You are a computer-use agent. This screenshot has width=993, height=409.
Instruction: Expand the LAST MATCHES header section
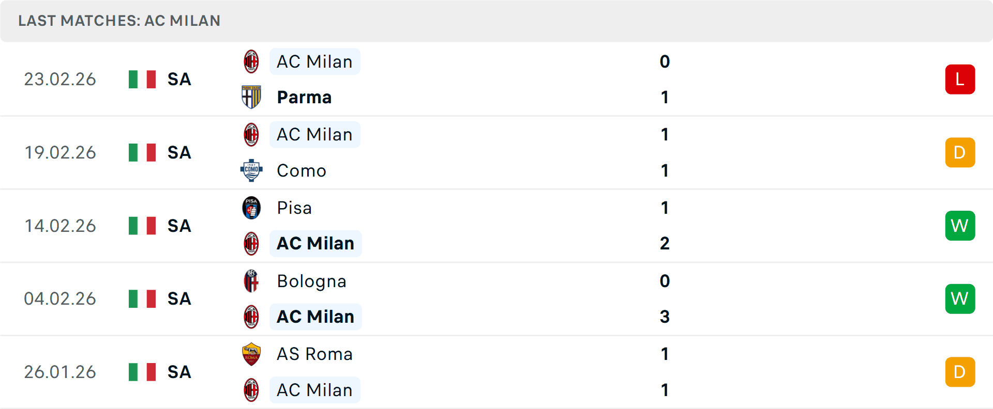(x=119, y=21)
